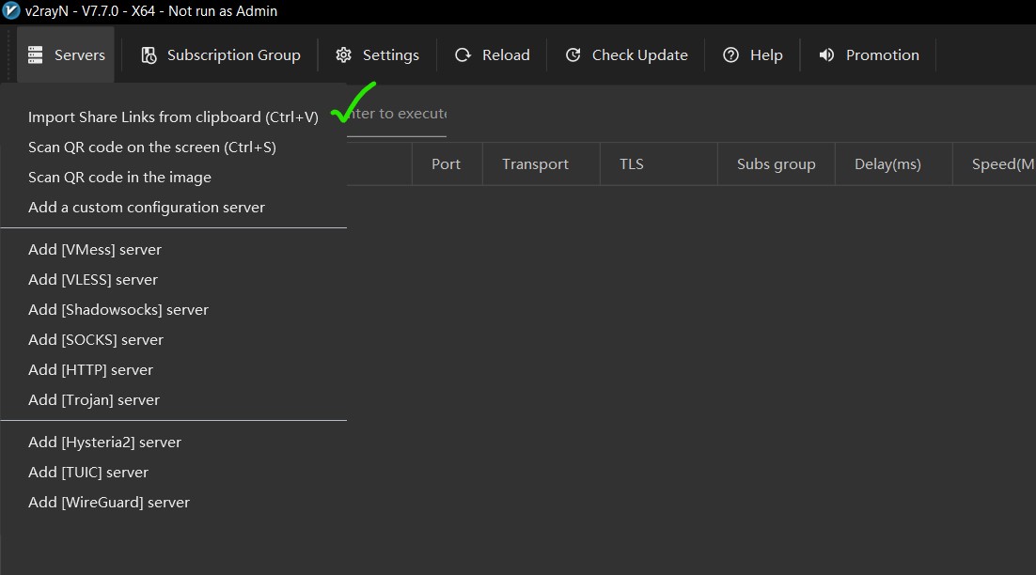
Task: Choose Add a custom configuration server
Action: (x=147, y=208)
